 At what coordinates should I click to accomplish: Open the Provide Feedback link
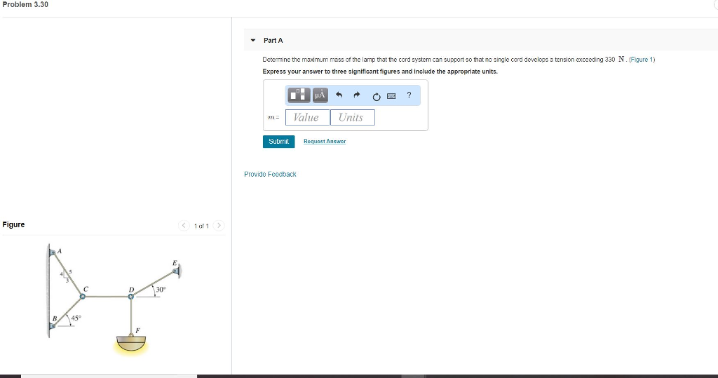[270, 174]
